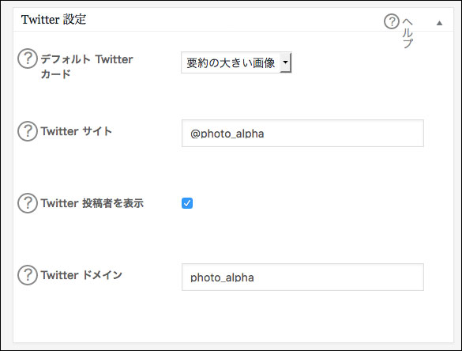The width and height of the screenshot is (462, 351).
Task: Collapse the Twitter 設定 panel with triangle
Action: 439,23
